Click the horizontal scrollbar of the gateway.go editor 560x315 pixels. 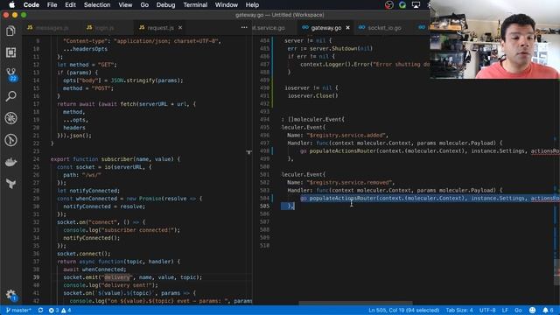355,303
